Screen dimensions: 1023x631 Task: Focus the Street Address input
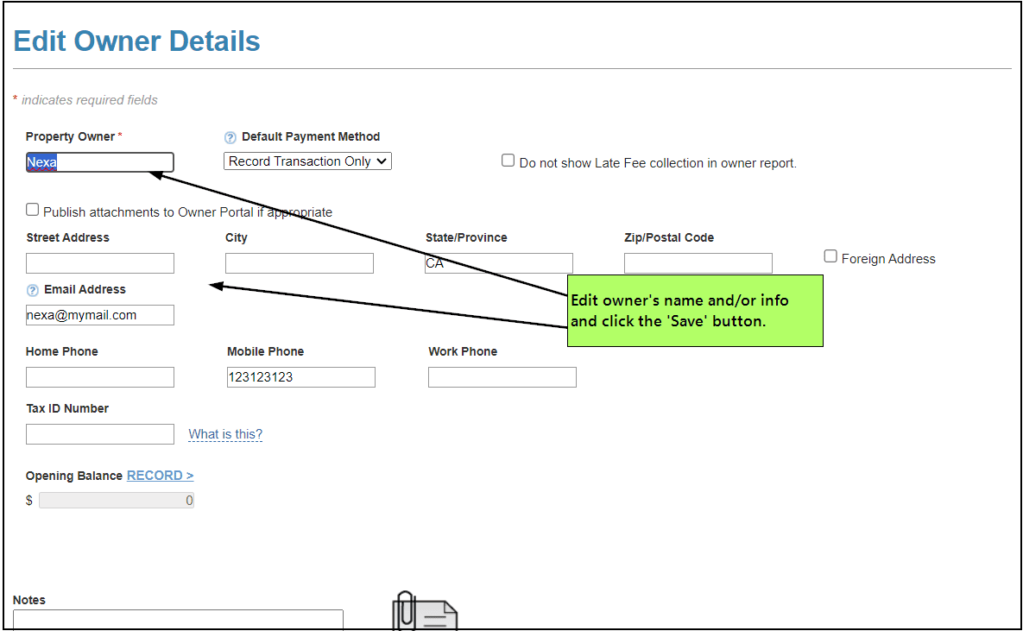point(100,263)
